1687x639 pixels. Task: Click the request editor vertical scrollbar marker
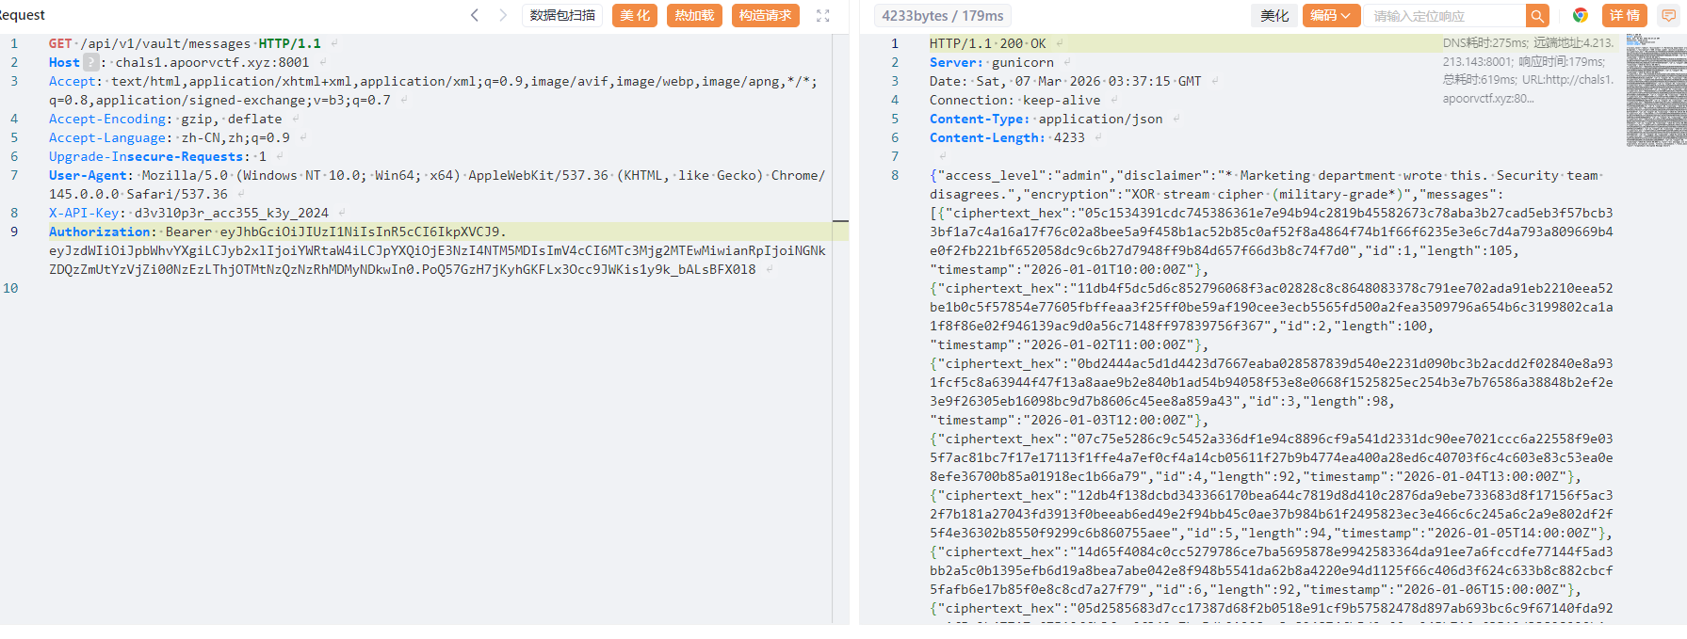click(840, 221)
